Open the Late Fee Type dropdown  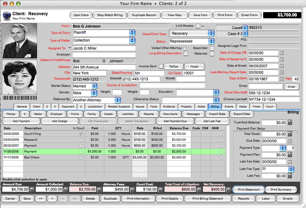[291, 169]
